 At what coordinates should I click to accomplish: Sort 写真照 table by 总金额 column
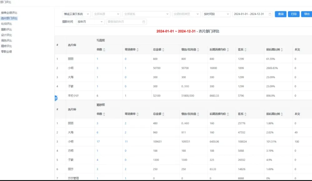[x=163, y=50]
